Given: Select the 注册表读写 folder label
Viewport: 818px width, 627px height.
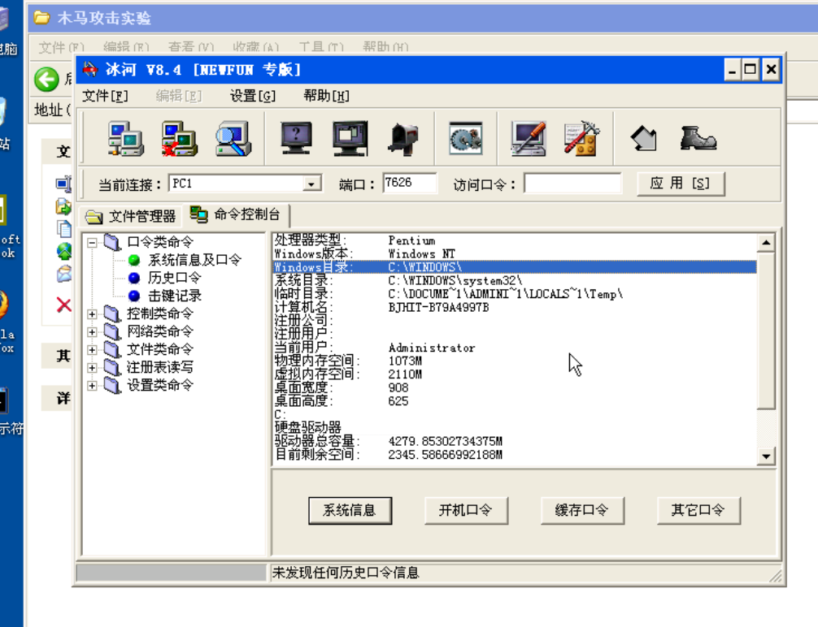Looking at the screenshot, I should pyautogui.click(x=160, y=367).
